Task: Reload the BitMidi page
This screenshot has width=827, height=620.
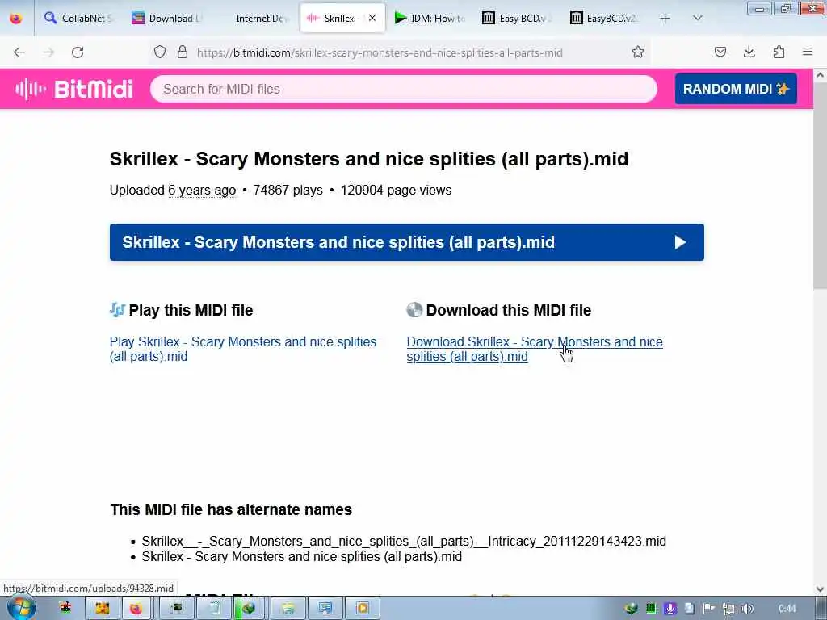Action: pos(78,52)
